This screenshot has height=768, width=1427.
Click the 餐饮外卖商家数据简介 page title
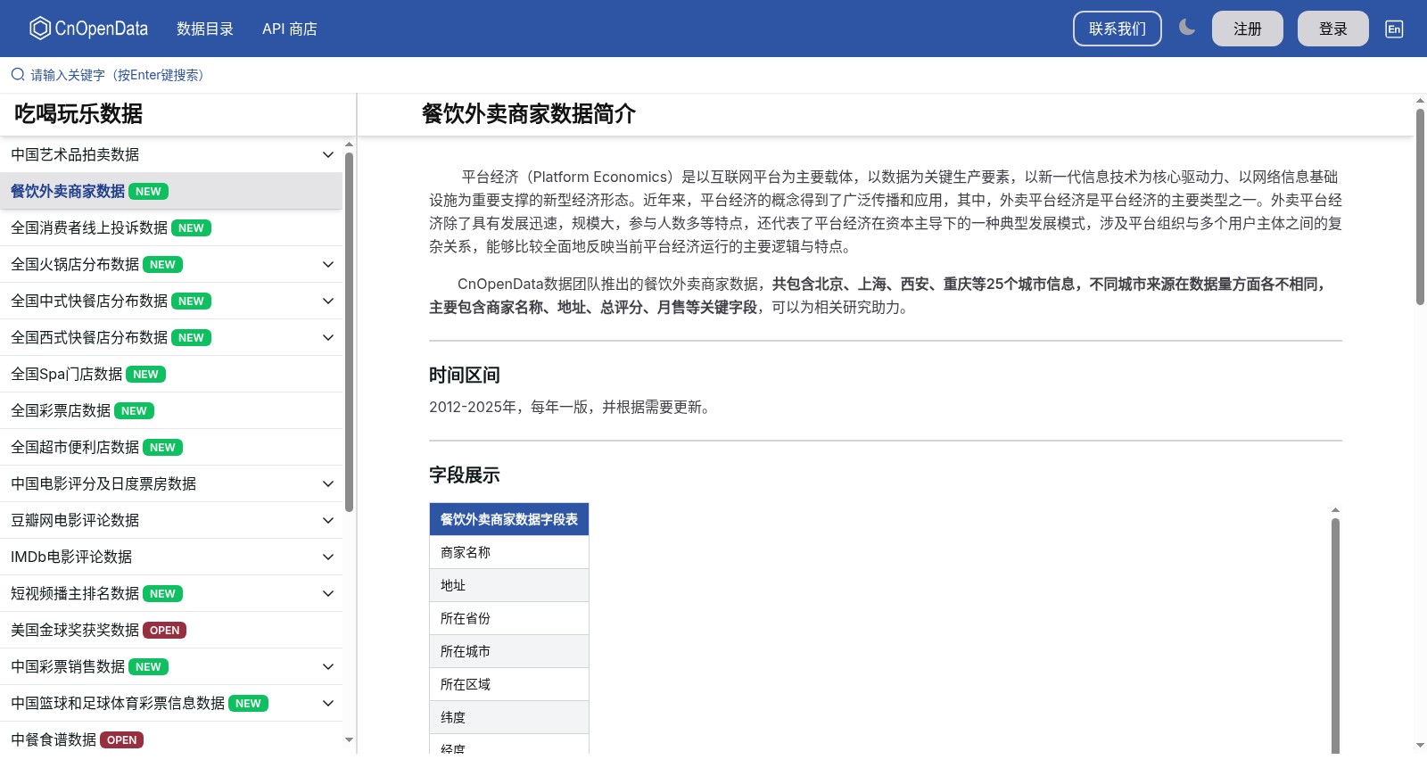pyautogui.click(x=529, y=113)
